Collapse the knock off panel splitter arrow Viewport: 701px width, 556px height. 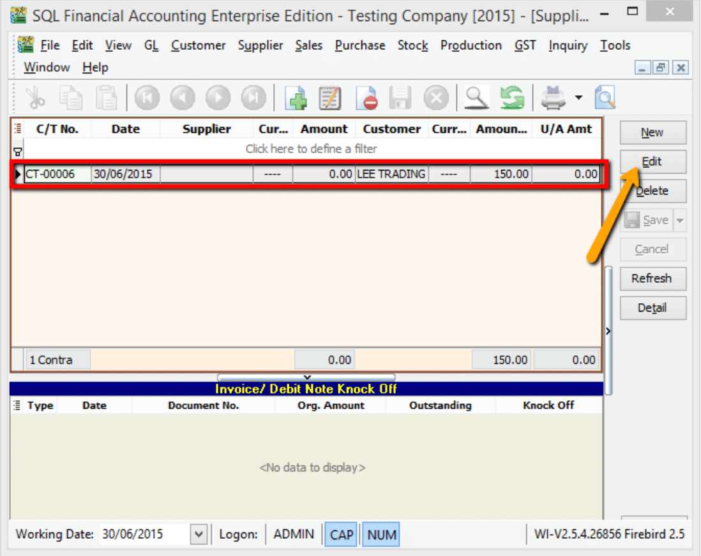(306, 378)
